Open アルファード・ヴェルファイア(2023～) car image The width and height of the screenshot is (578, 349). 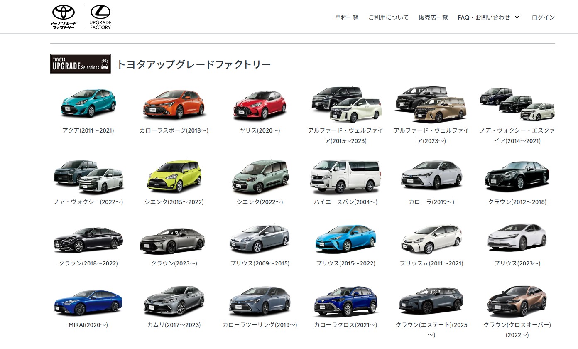pyautogui.click(x=431, y=104)
